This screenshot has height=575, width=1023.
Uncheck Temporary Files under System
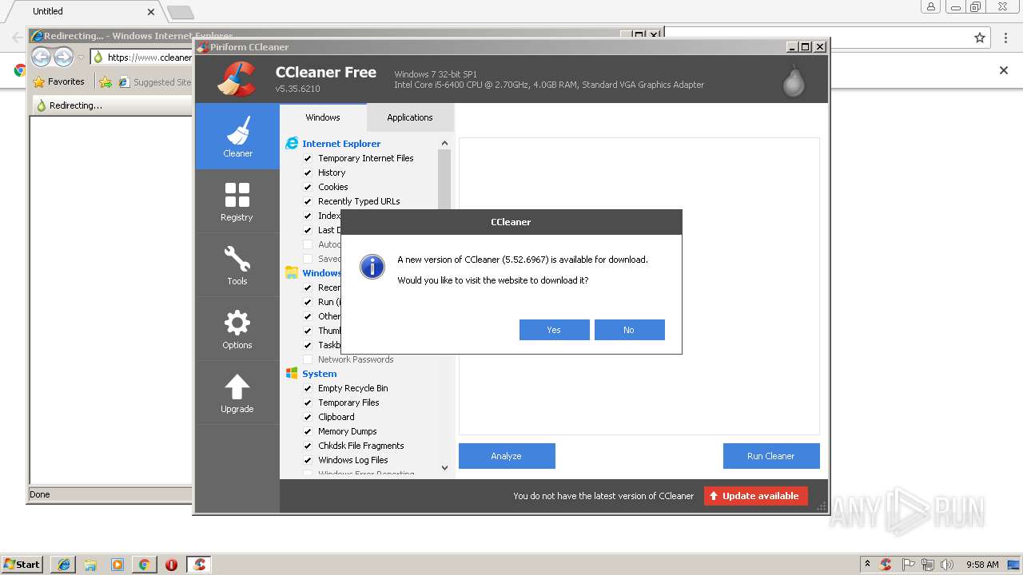pyautogui.click(x=308, y=402)
